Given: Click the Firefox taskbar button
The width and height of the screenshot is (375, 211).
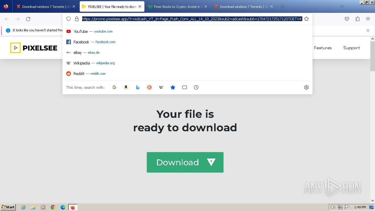Looking at the screenshot, I should point(73,207).
